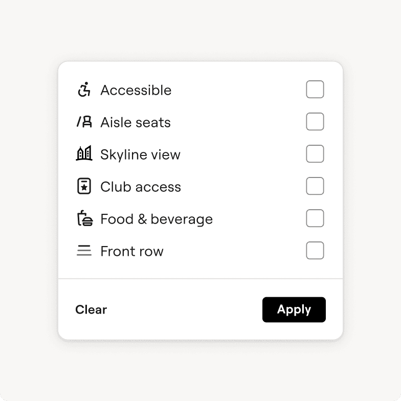Toggle the Club access checkbox

point(315,186)
